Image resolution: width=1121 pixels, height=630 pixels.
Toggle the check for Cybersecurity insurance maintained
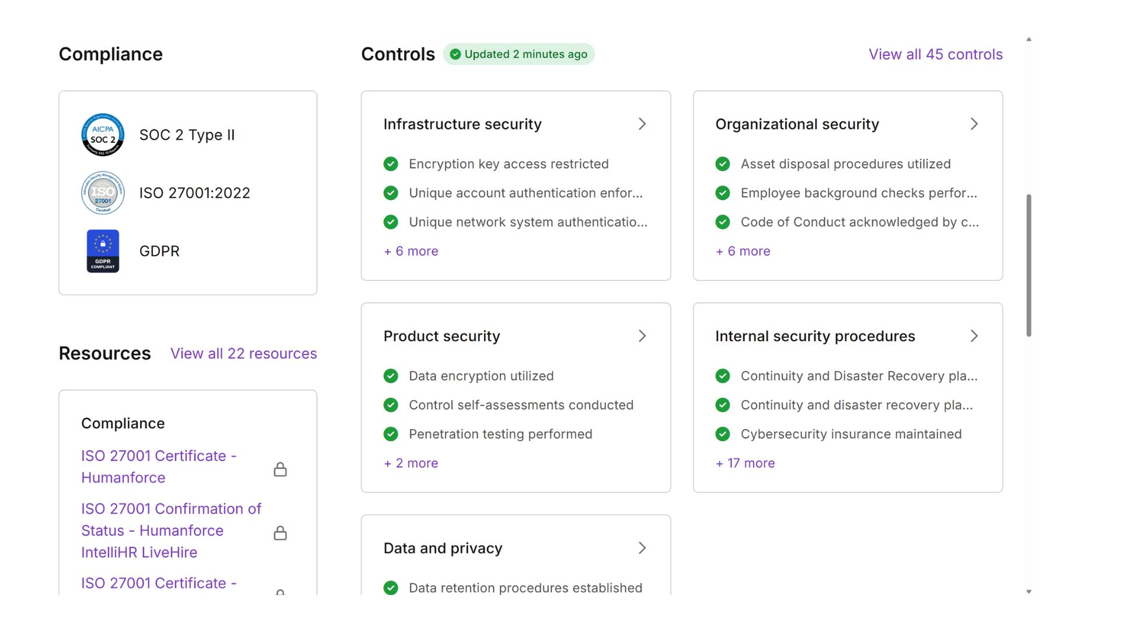point(722,434)
